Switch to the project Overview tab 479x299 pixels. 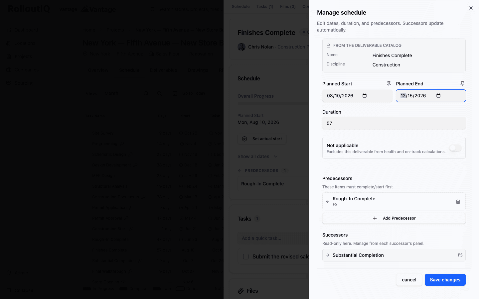[x=98, y=70]
